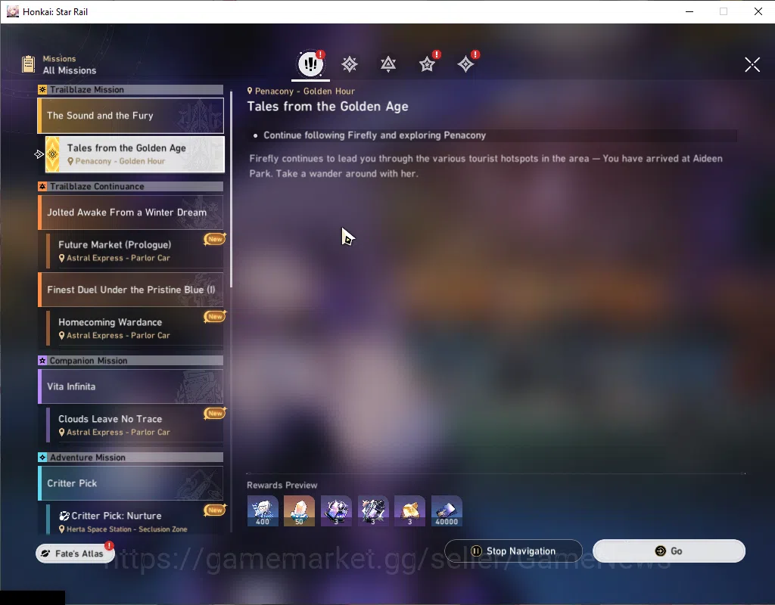View the 50 Stellar Jade reward
The width and height of the screenshot is (775, 605).
coord(299,511)
